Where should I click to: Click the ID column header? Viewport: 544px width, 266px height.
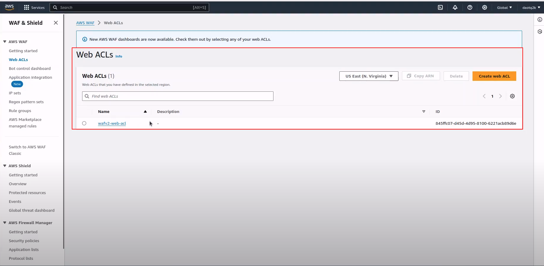(437, 111)
